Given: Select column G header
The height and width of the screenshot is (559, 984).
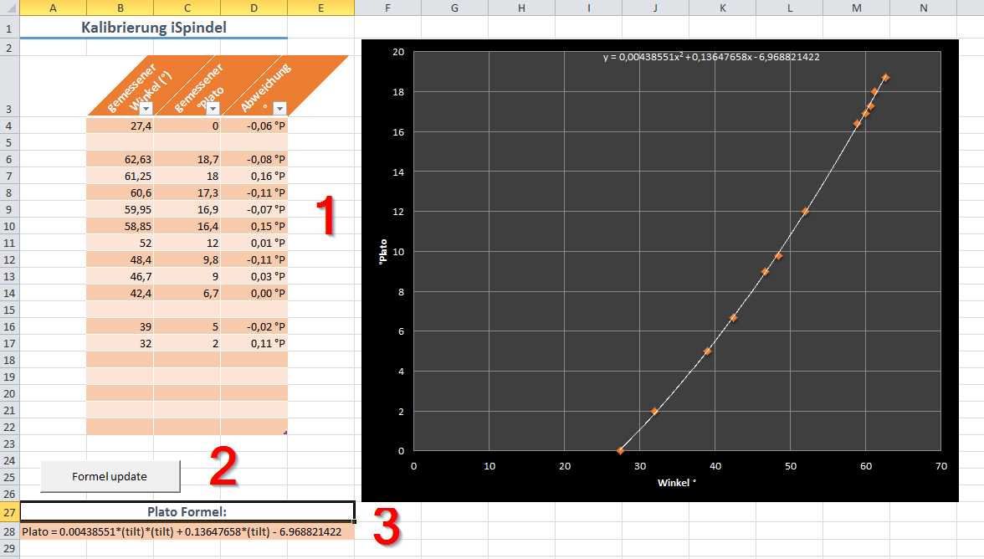Looking at the screenshot, I should click(x=455, y=8).
